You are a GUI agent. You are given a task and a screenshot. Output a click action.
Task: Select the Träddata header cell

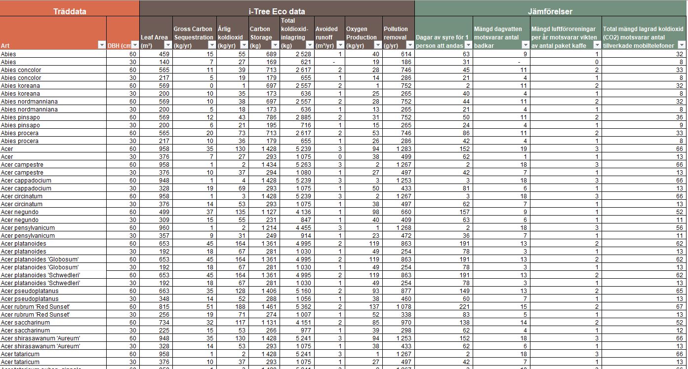pos(70,11)
